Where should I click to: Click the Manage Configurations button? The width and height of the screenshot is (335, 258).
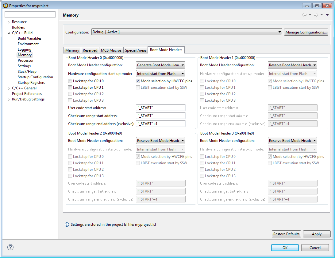pyautogui.click(x=306, y=32)
